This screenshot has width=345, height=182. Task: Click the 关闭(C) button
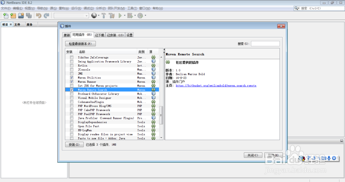click(x=253, y=155)
